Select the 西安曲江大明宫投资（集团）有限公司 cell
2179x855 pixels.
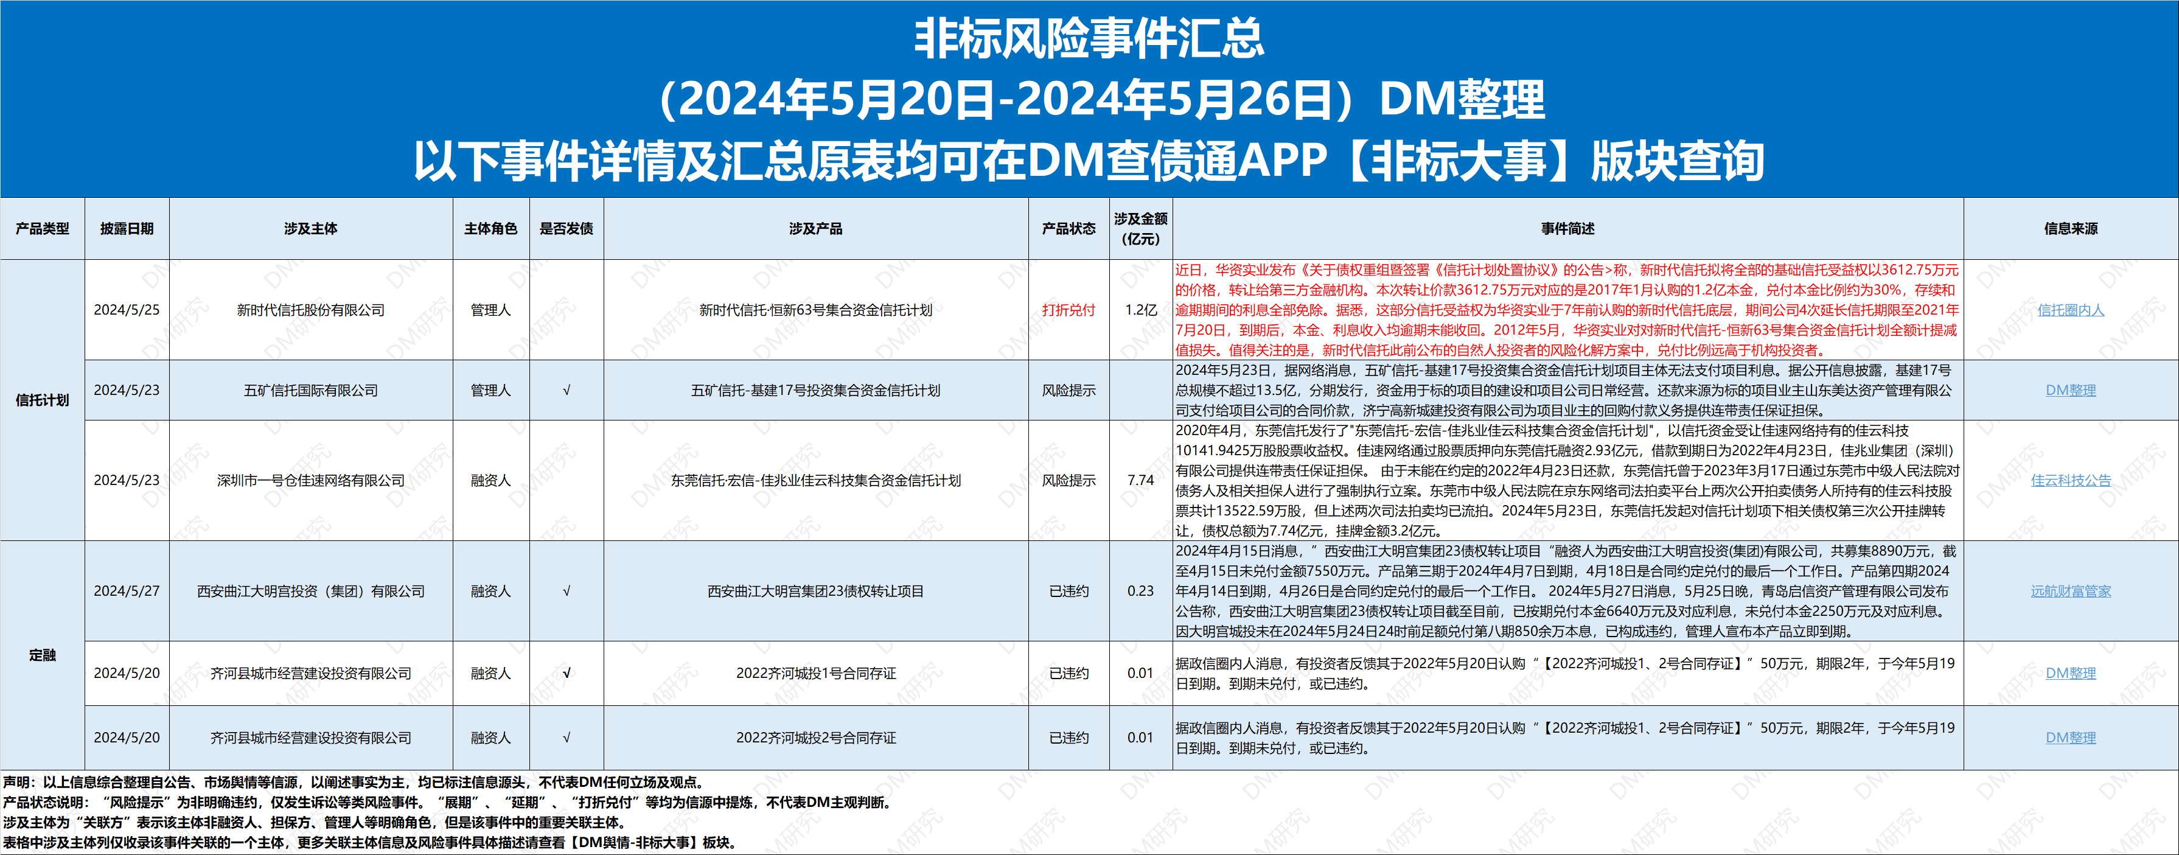pyautogui.click(x=310, y=591)
